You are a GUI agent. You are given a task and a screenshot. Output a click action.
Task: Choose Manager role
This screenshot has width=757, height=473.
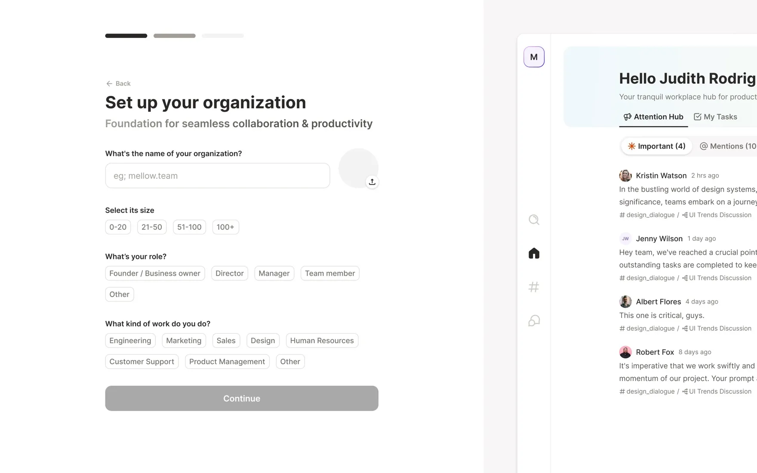[274, 273]
